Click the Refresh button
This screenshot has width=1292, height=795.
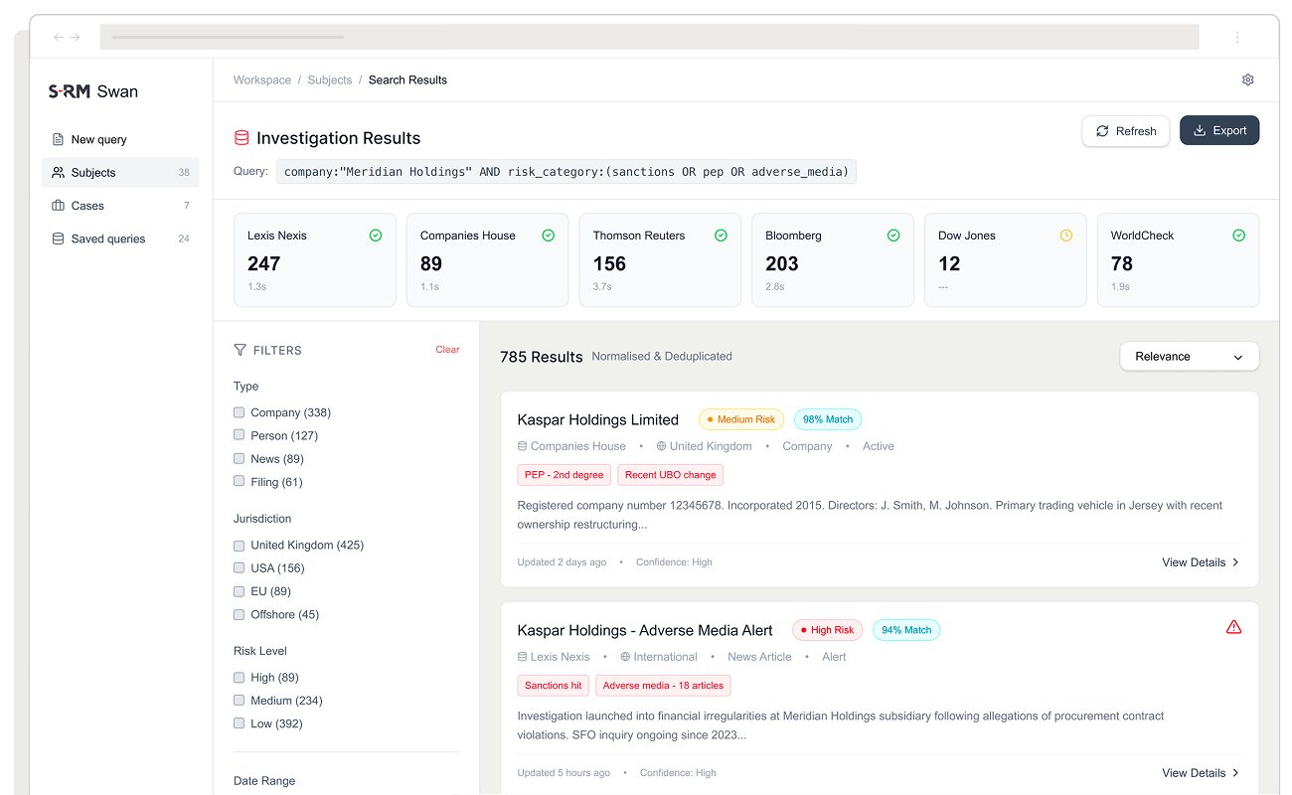(1126, 130)
